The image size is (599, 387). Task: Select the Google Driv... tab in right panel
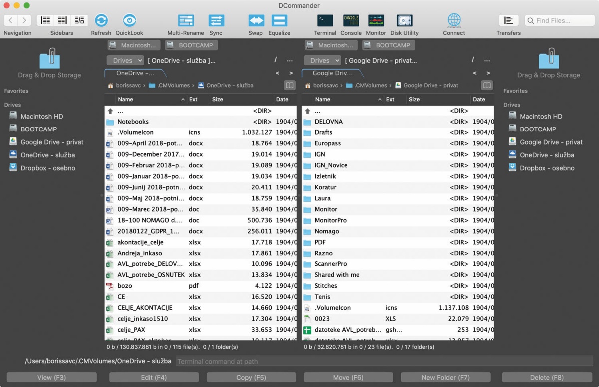click(x=332, y=73)
